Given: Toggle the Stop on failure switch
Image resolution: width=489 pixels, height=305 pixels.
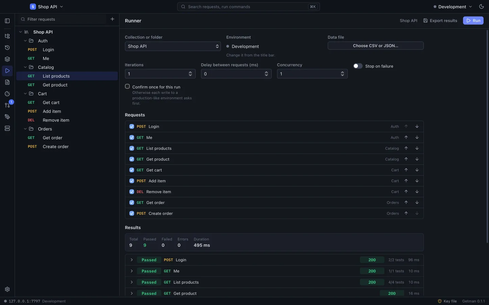Looking at the screenshot, I should coord(358,66).
